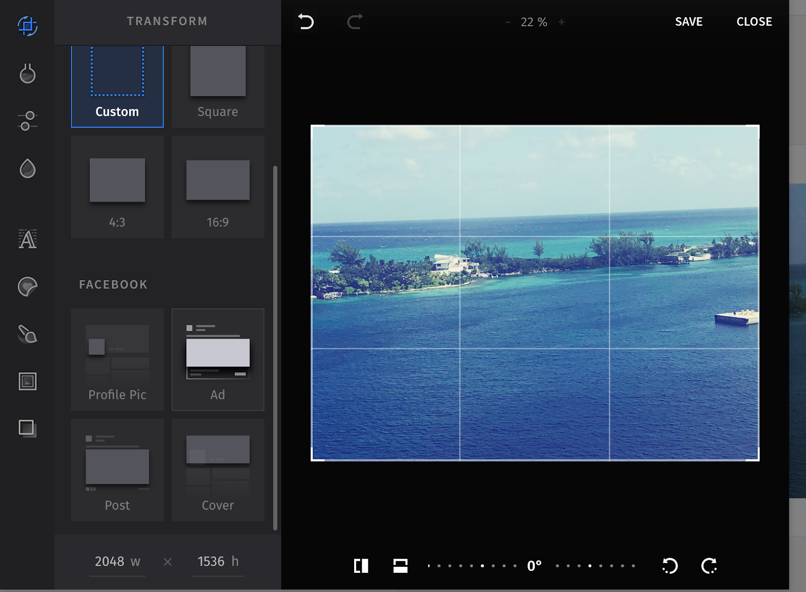The width and height of the screenshot is (806, 592).
Task: Rotate image counter-clockwise 90 degrees
Action: pos(670,566)
